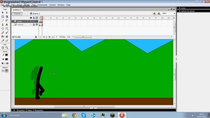Select the Paint Bucket tool
The width and height of the screenshot is (210, 118).
click(x=7, y=36)
